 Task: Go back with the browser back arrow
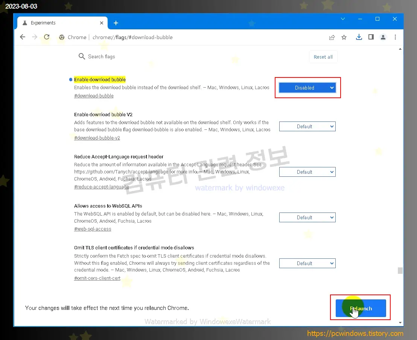[23, 37]
